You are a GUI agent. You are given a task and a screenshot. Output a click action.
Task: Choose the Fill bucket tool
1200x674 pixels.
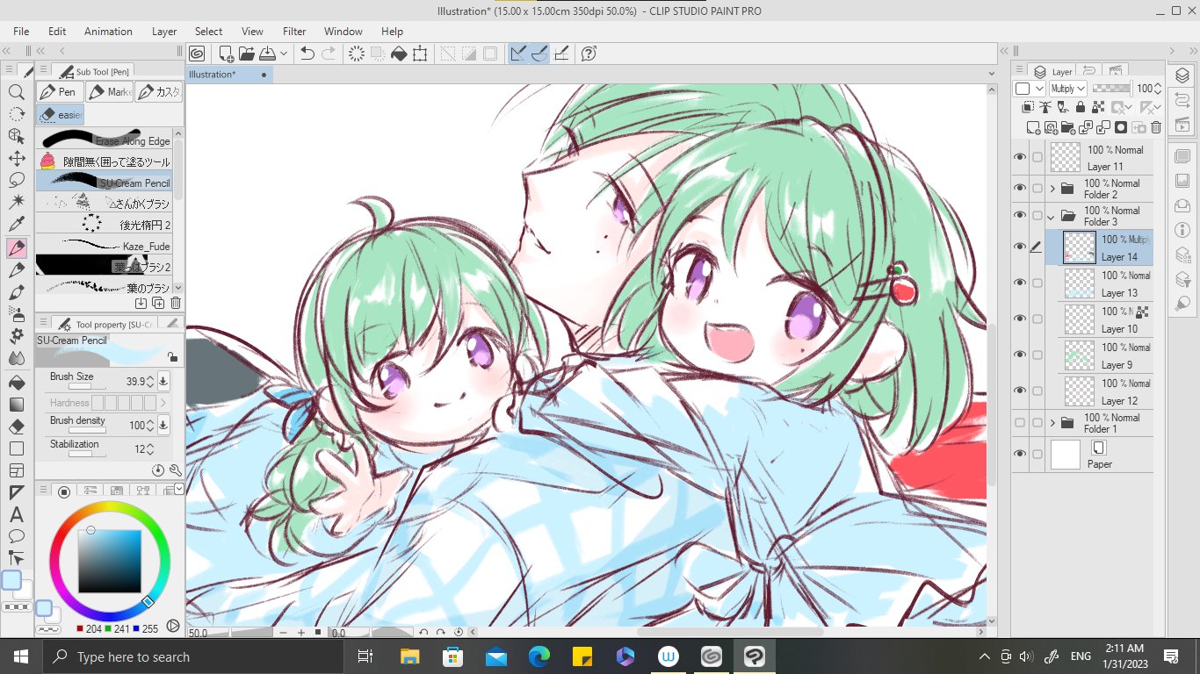16,384
